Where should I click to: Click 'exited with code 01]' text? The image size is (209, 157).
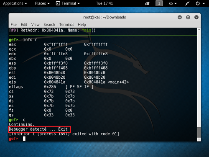pyautogui.click(x=96, y=134)
